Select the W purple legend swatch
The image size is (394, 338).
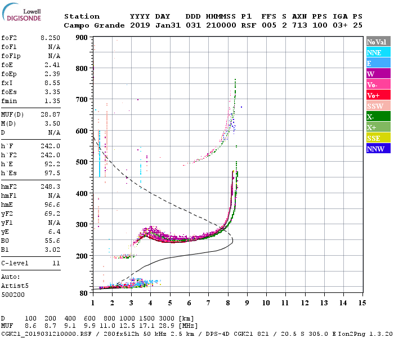[x=378, y=74]
